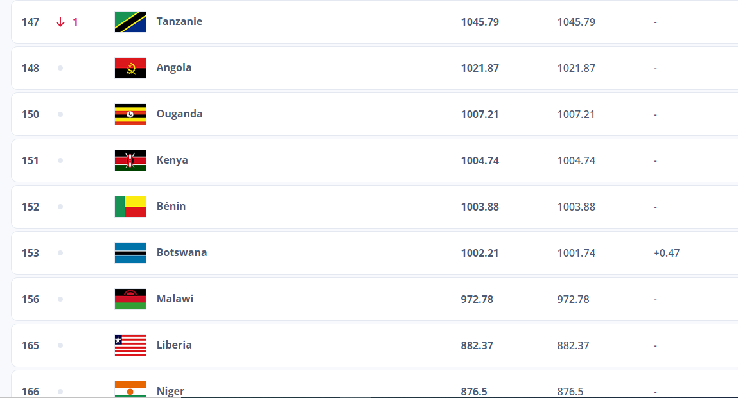738x398 pixels.
Task: Open the Kenya team page
Action: coord(172,160)
